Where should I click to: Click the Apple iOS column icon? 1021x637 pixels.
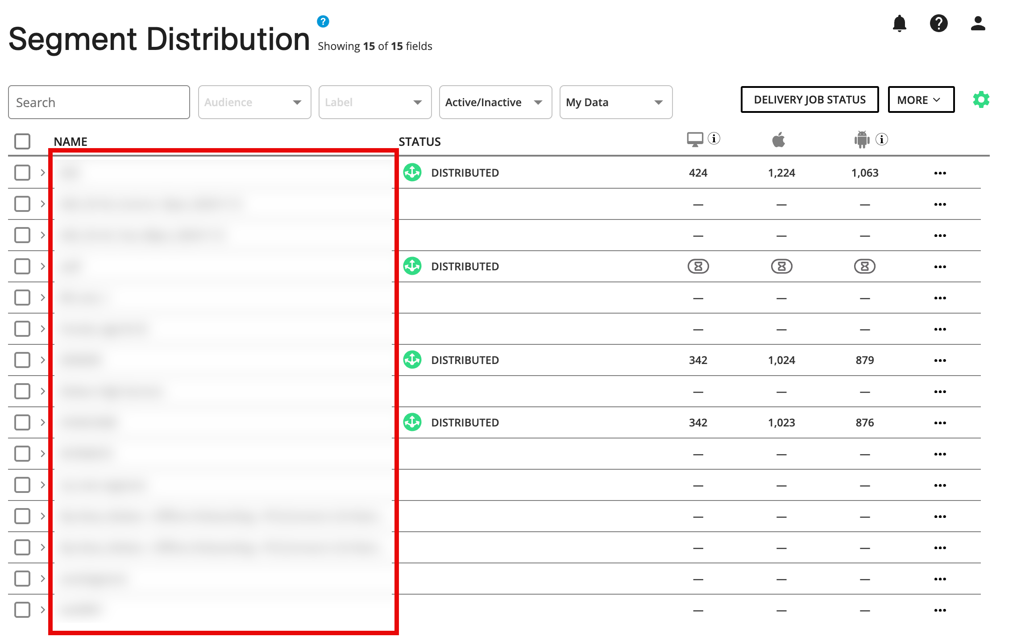point(779,140)
